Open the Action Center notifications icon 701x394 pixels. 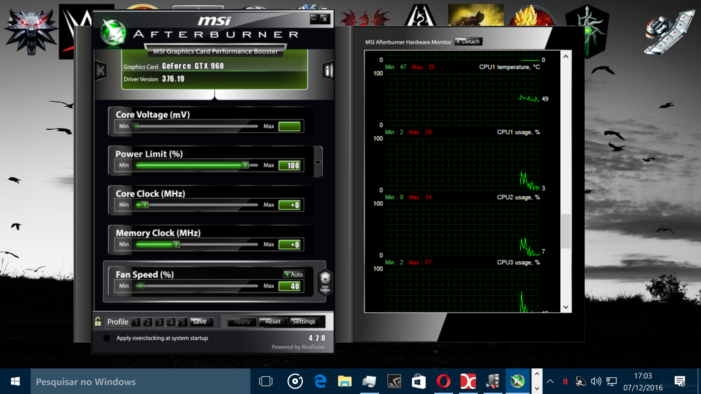coord(680,381)
